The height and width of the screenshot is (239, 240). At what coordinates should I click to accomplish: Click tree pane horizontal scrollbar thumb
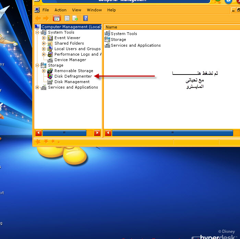coord(64,133)
